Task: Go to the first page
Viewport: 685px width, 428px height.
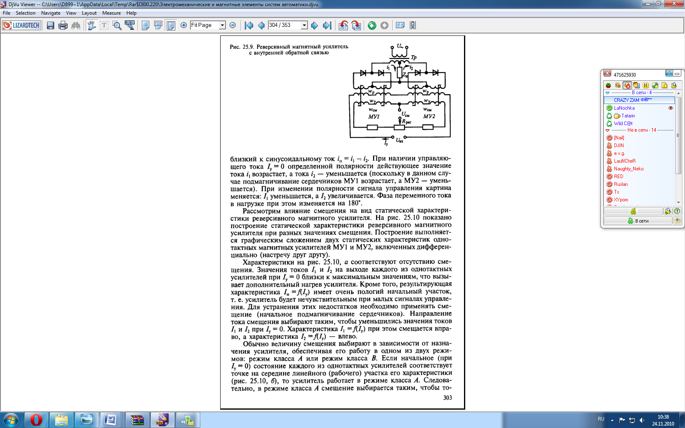Action: click(x=249, y=25)
